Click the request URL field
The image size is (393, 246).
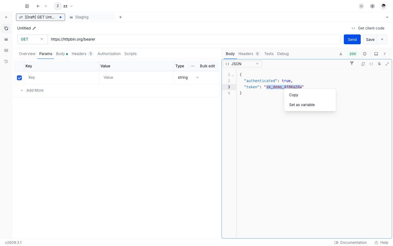[x=194, y=39]
